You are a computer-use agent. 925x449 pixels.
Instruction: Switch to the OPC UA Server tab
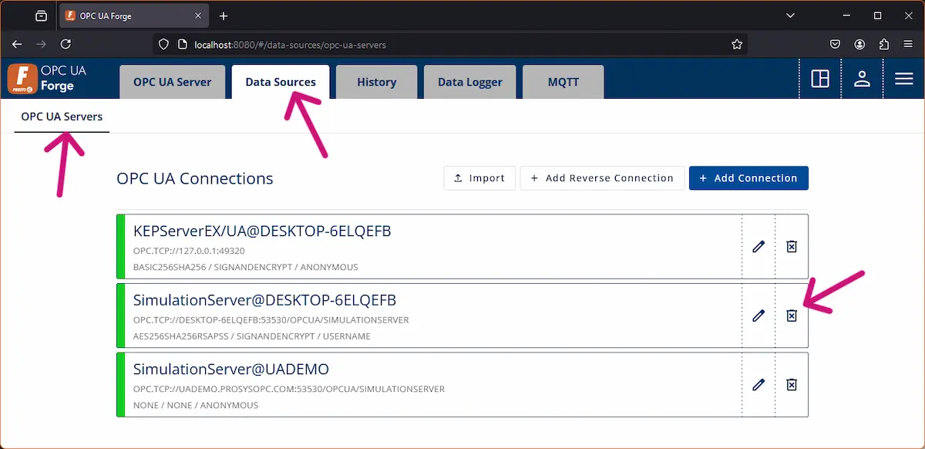172,82
